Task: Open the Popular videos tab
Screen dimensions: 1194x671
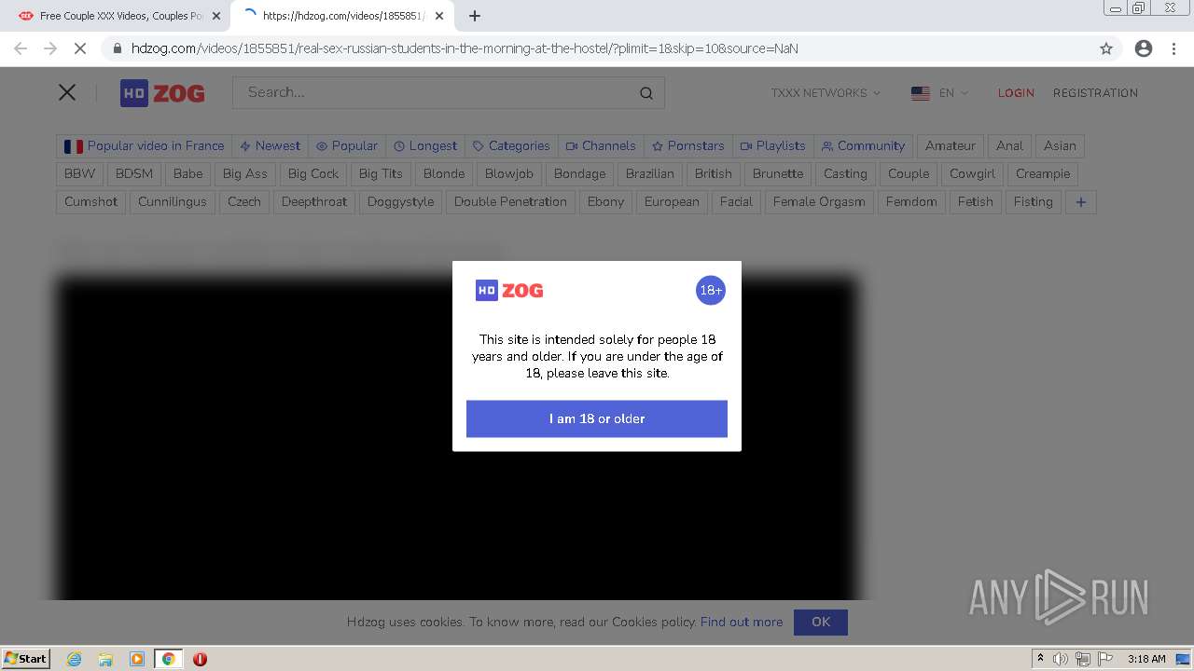Action: [x=347, y=146]
